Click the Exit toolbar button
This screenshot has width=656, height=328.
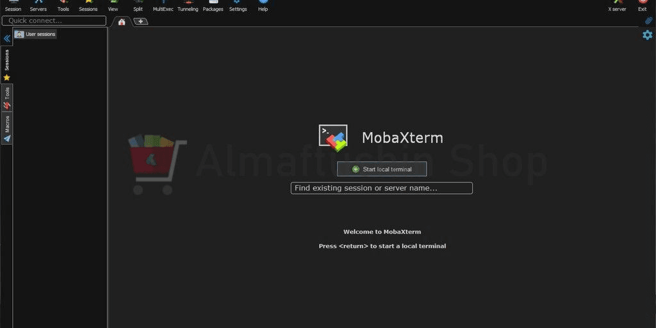click(642, 6)
